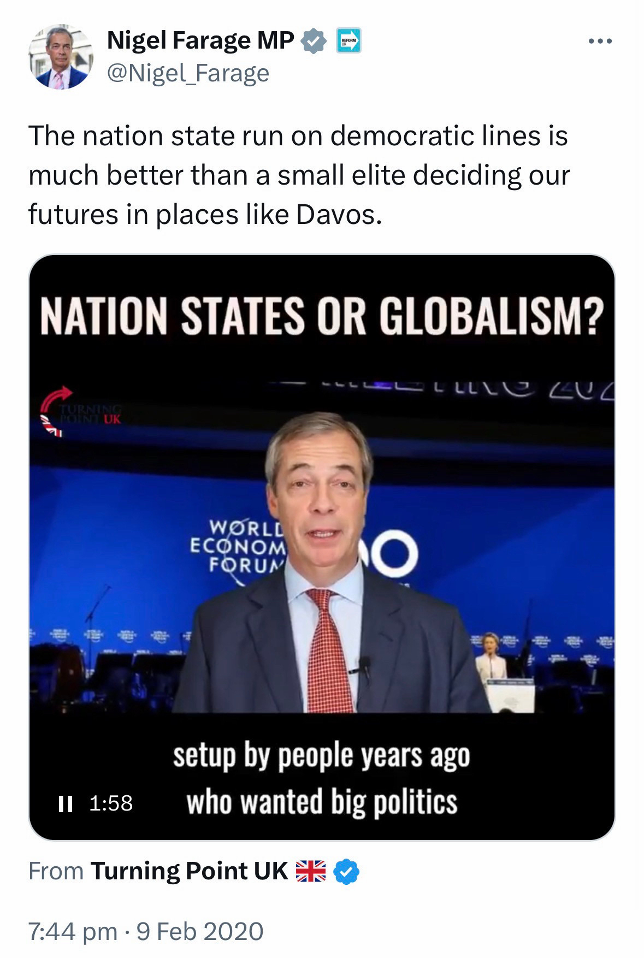Open the Nigel Farage MP display name
Screen dimensions: 644x958
(x=200, y=41)
